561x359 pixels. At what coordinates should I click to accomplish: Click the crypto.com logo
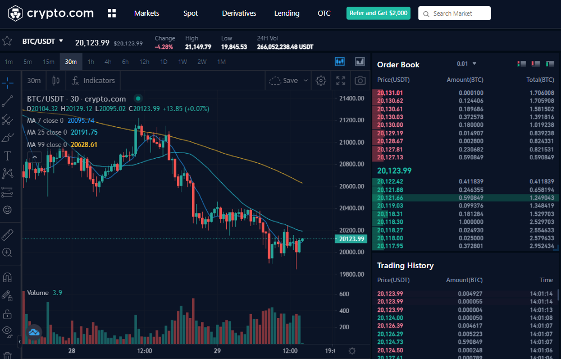tap(51, 13)
